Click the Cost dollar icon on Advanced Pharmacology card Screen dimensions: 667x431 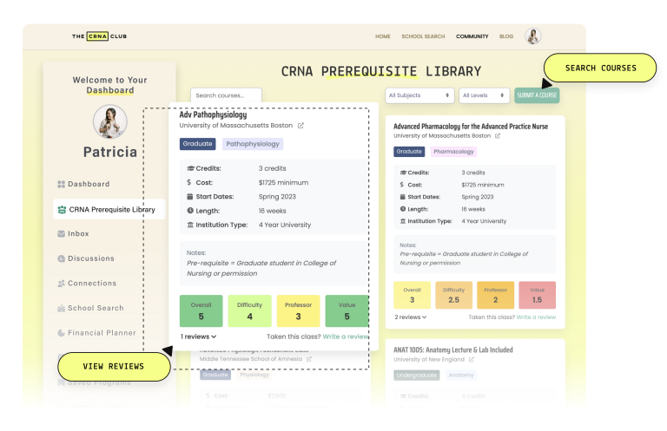point(401,185)
